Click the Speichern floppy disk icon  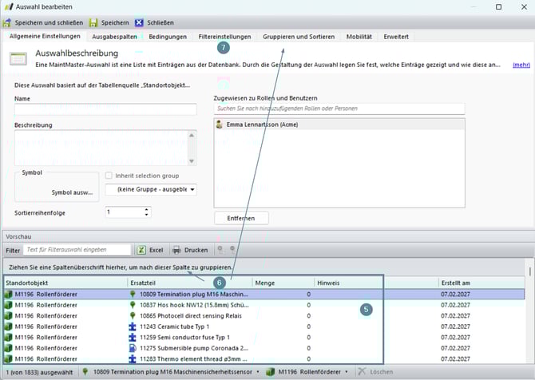(93, 23)
